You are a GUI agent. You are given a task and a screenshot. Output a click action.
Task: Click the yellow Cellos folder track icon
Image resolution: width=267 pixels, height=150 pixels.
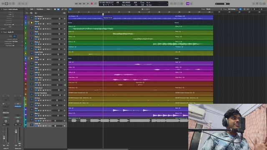[x=32, y=58]
